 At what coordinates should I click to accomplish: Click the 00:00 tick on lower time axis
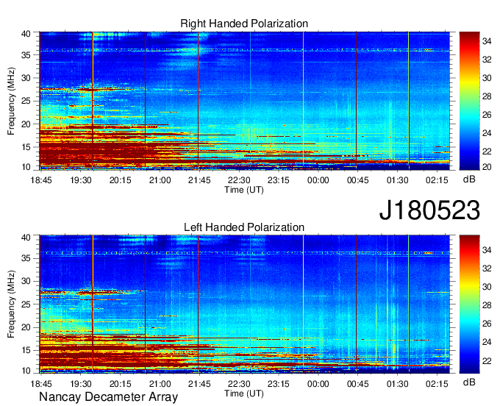(x=318, y=383)
